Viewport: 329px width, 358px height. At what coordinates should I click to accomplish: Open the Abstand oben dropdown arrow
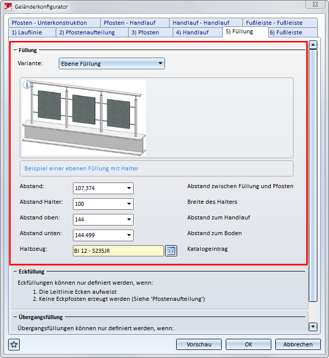129,219
